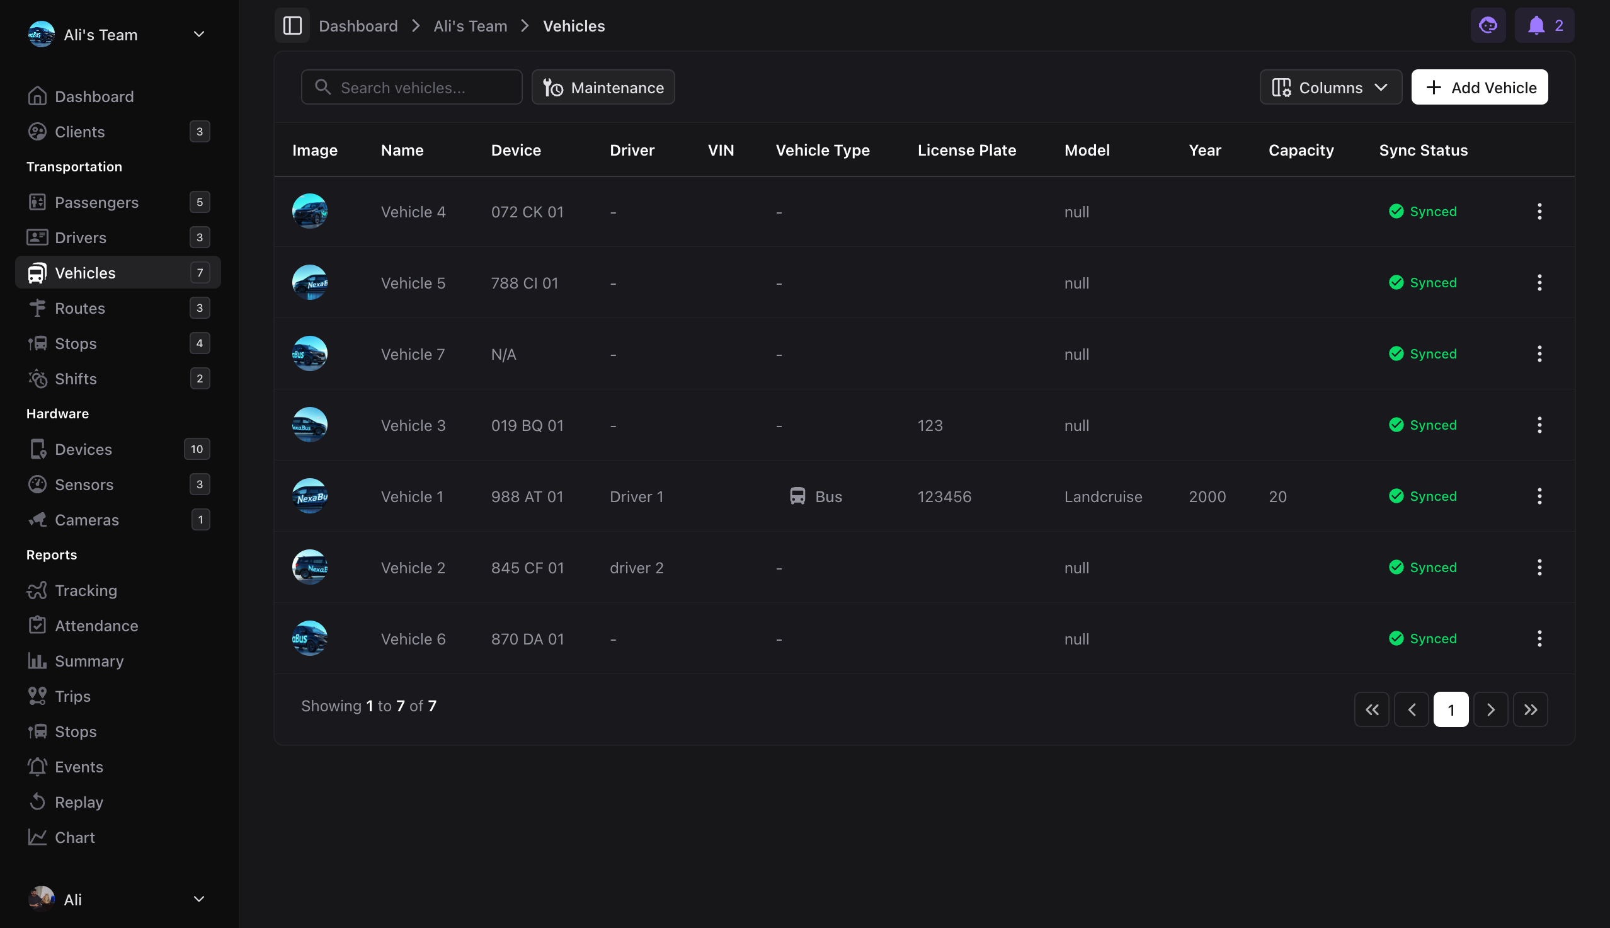Open Vehicle 1 three-dot actions menu
The image size is (1610, 928).
pos(1539,496)
